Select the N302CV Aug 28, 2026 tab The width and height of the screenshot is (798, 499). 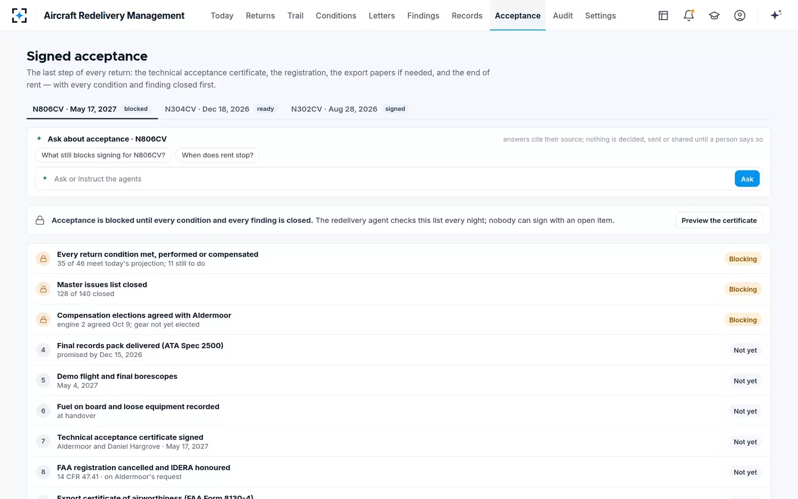click(x=350, y=109)
